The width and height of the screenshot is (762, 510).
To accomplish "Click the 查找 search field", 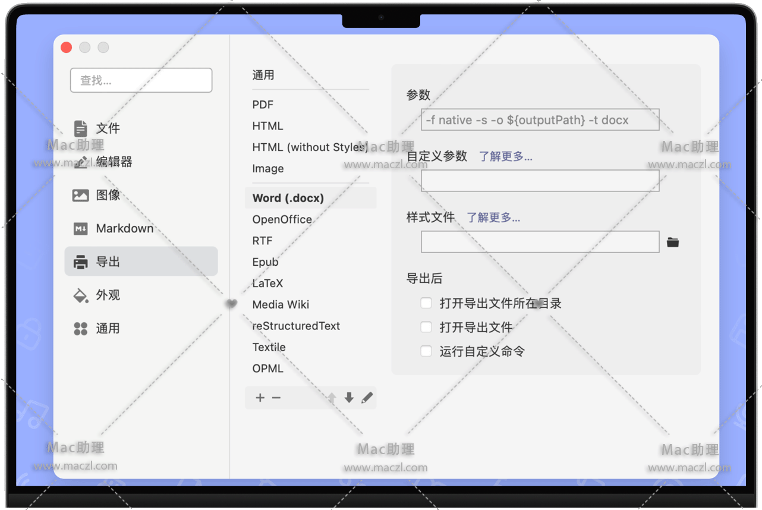I will point(141,80).
